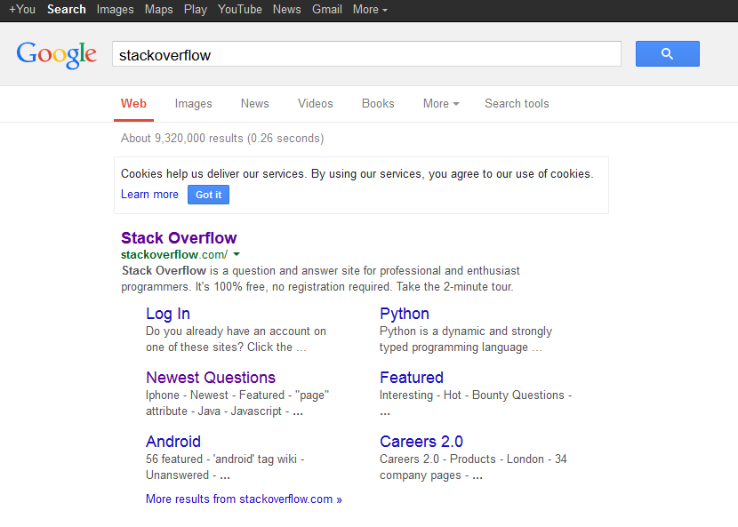
Task: Switch to the Videos results tab
Action: [316, 103]
